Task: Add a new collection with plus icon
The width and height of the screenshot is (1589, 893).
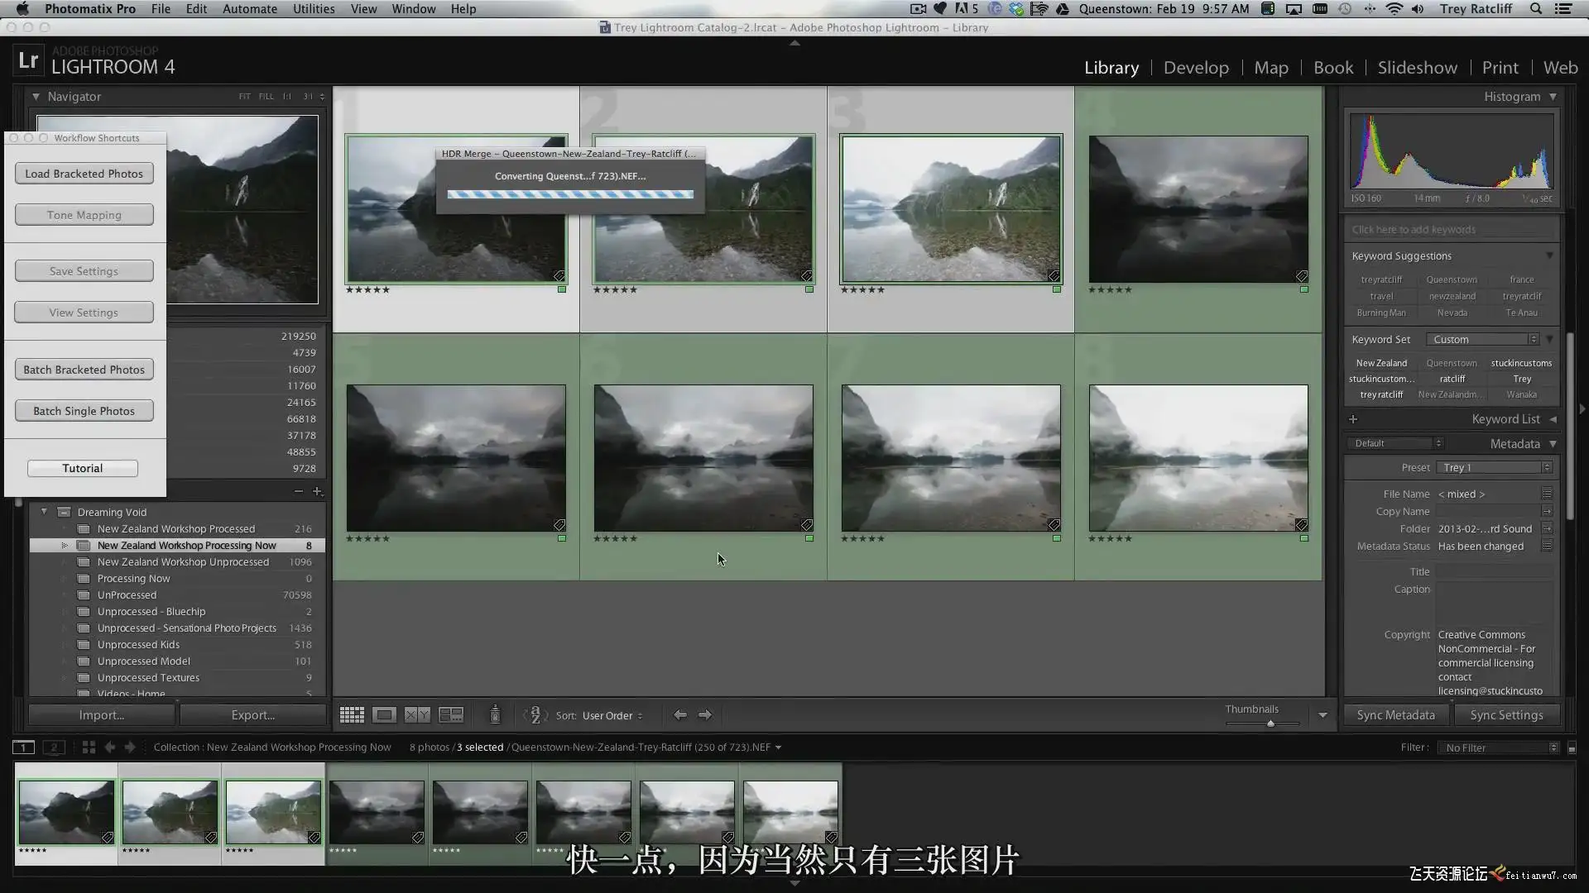Action: point(317,491)
